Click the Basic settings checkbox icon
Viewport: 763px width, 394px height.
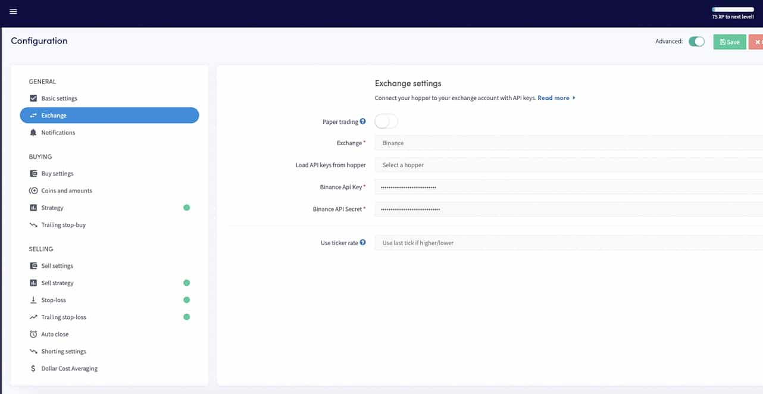click(33, 98)
